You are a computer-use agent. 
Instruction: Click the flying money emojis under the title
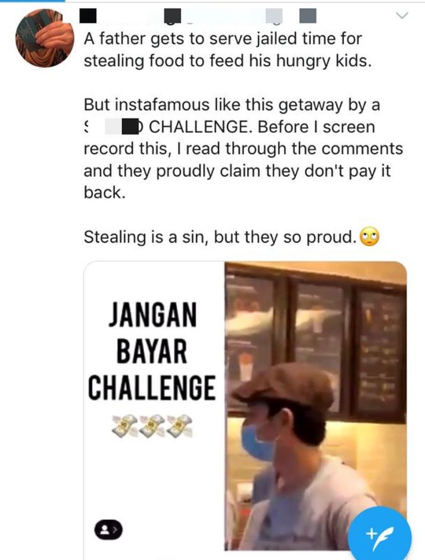152,426
